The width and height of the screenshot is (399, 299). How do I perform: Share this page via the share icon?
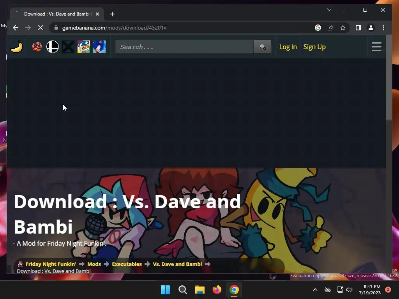[330, 28]
